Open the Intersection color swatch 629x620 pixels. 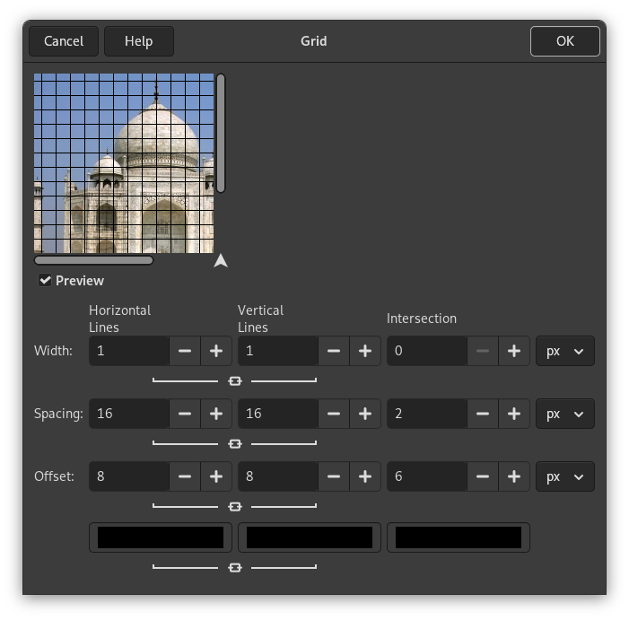[459, 537]
